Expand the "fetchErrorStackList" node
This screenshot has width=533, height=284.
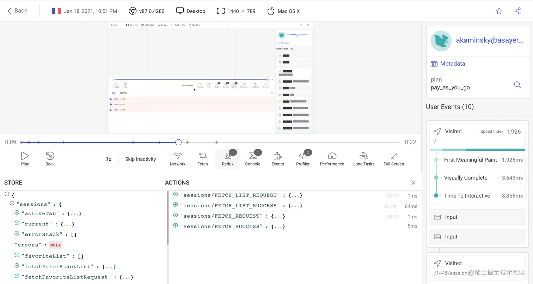click(17, 266)
